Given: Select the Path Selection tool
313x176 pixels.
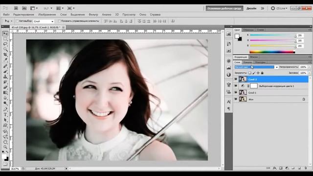Looking at the screenshot, I should pos(5,120).
